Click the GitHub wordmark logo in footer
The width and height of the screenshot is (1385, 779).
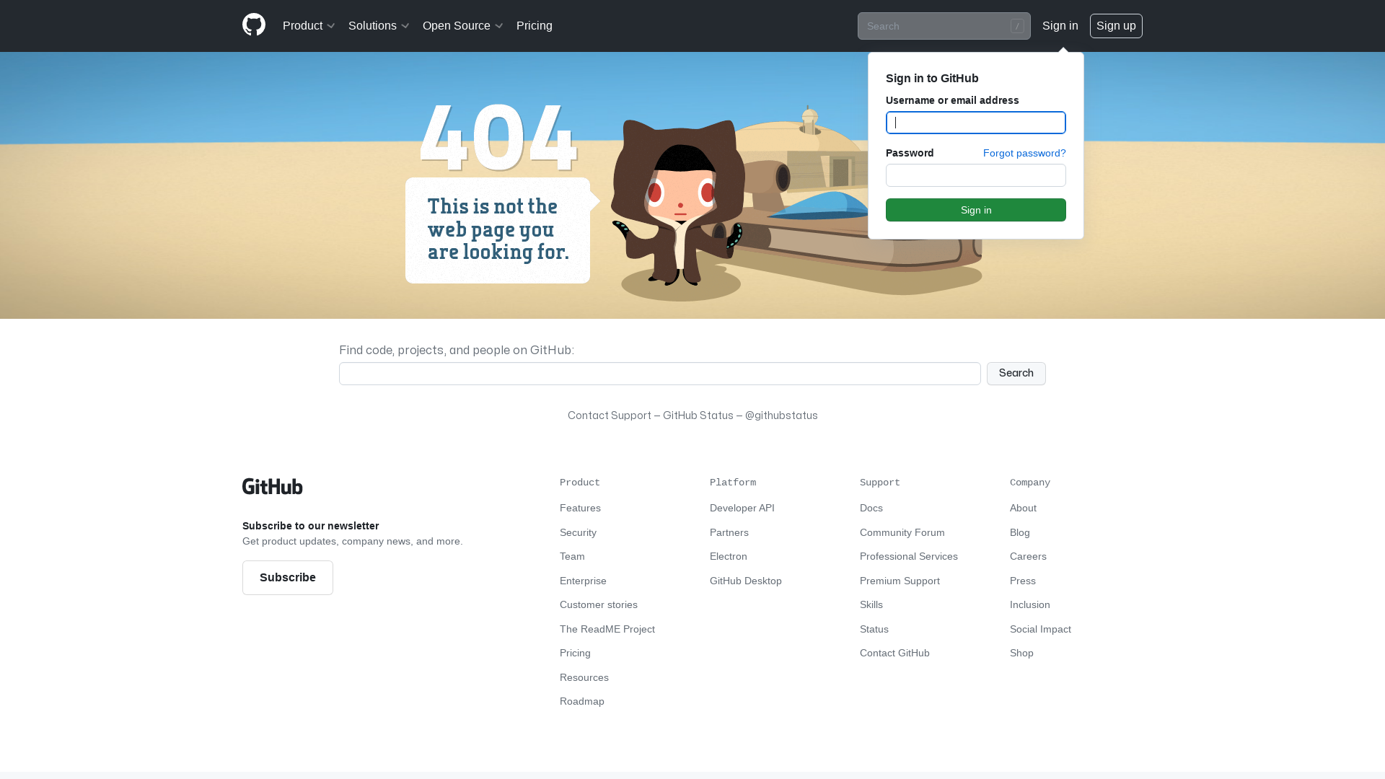273,486
